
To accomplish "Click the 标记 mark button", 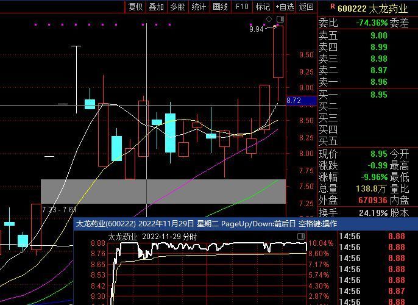I will [263, 7].
